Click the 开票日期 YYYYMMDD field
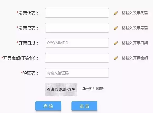 (77, 43)
